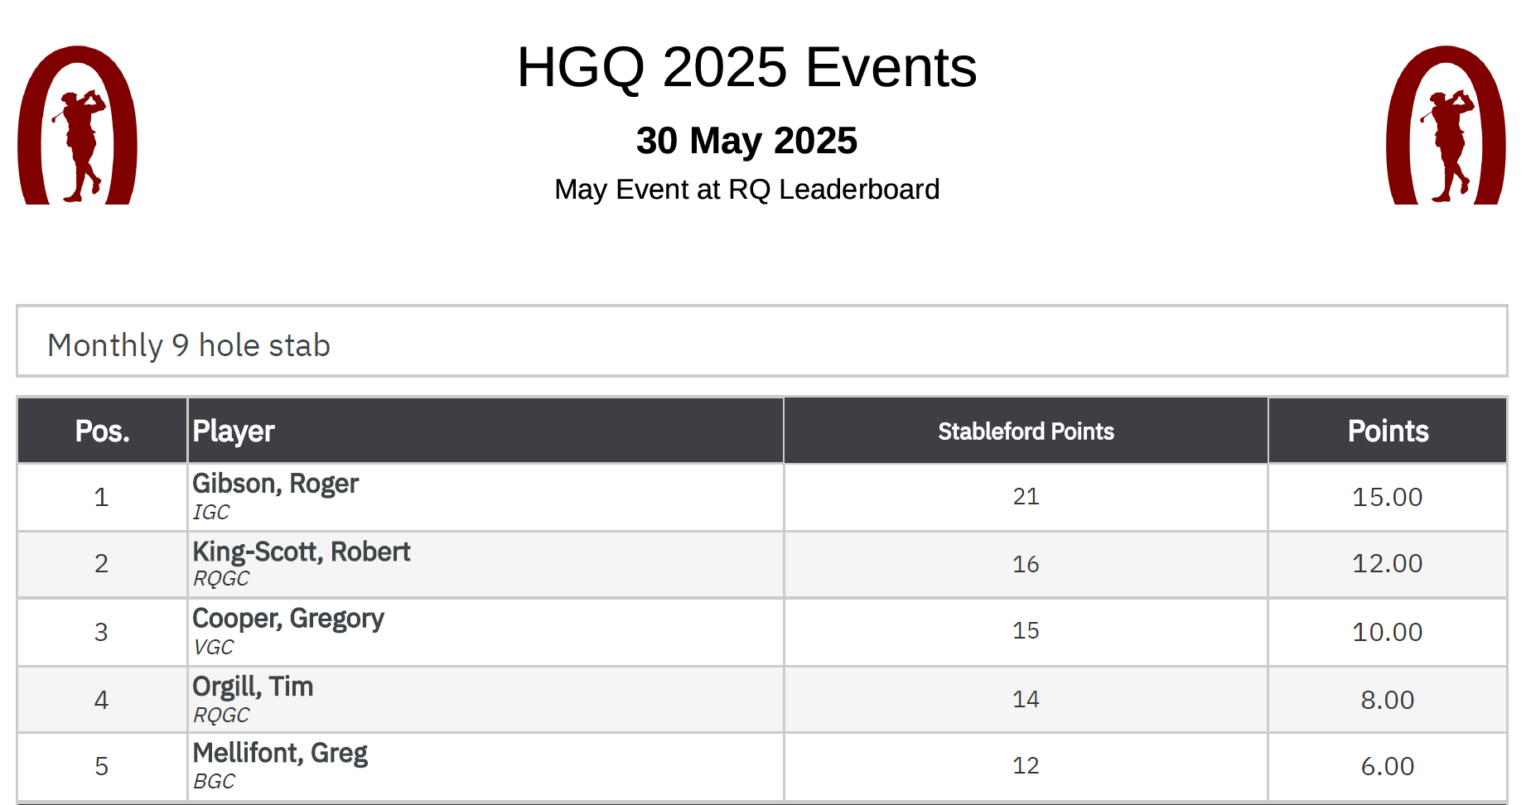Click King-Scott's 12.00 points cell

1387,564
